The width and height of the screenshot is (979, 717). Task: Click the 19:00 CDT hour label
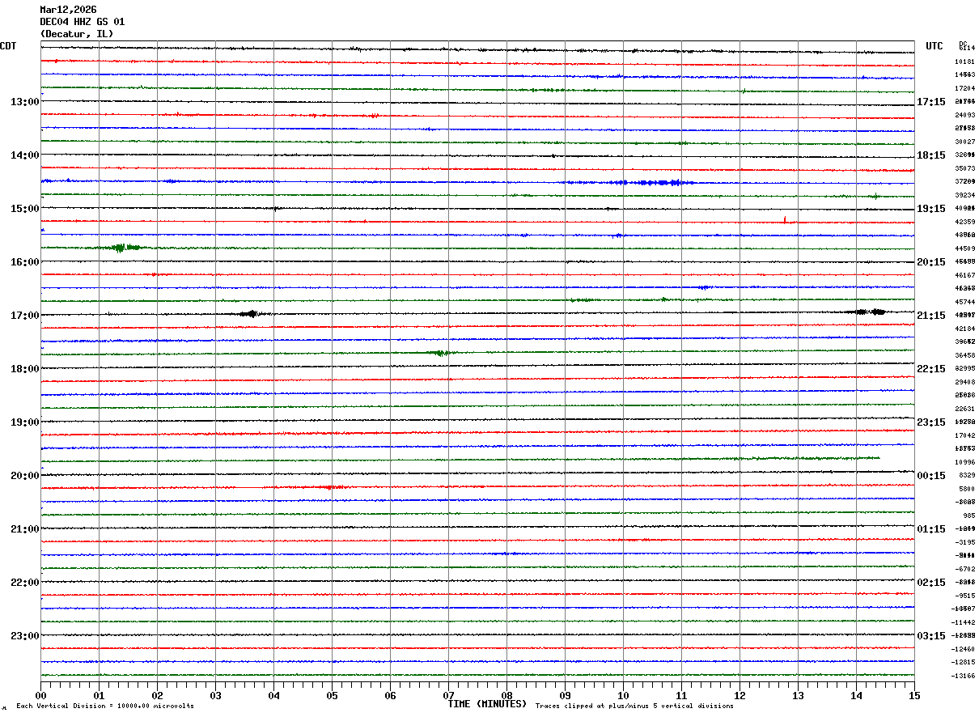(25, 422)
